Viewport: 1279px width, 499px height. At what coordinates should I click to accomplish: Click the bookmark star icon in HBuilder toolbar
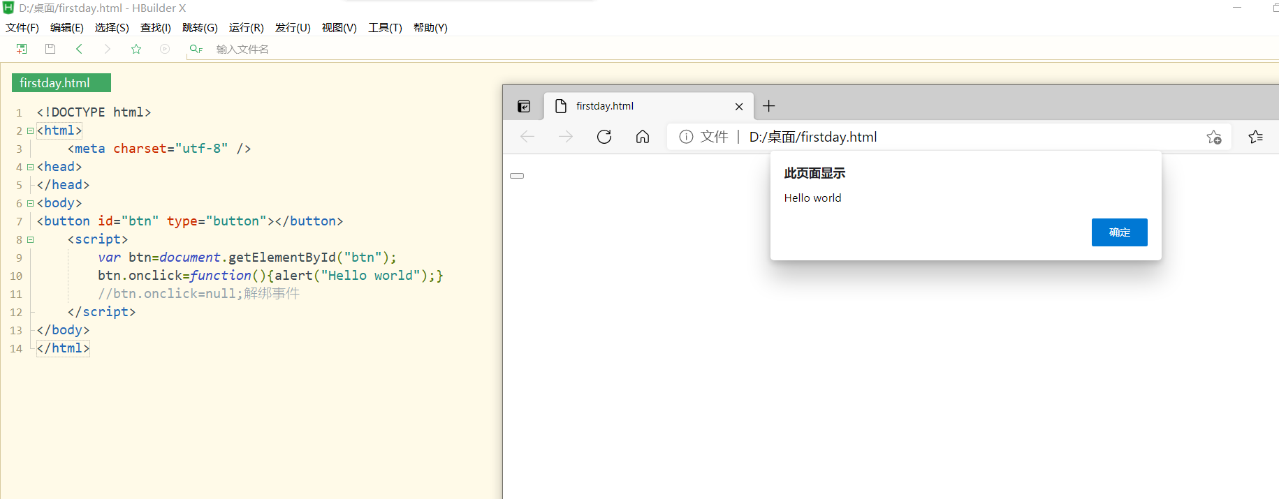click(136, 49)
